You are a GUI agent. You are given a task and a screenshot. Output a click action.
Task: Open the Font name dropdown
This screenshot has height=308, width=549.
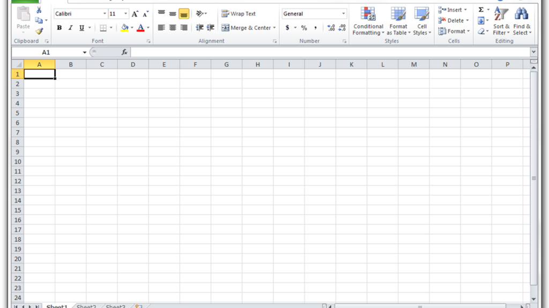[x=104, y=13]
